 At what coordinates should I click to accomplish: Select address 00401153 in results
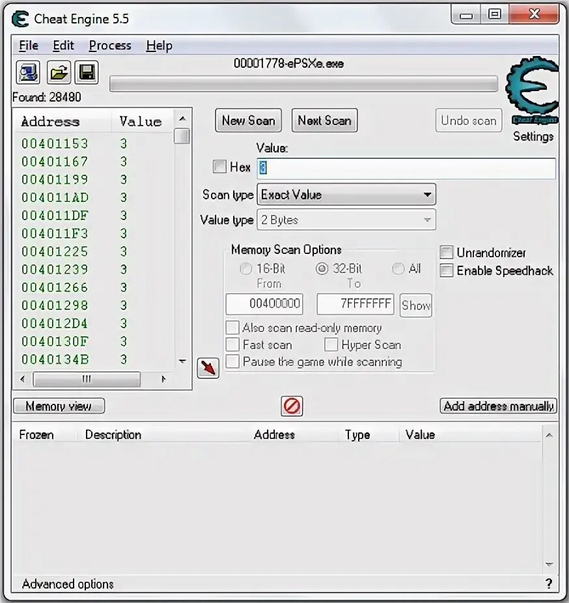[x=55, y=144]
